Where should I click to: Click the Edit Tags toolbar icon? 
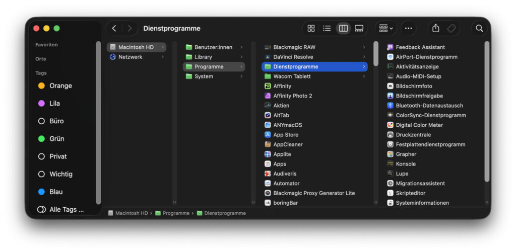tap(451, 28)
